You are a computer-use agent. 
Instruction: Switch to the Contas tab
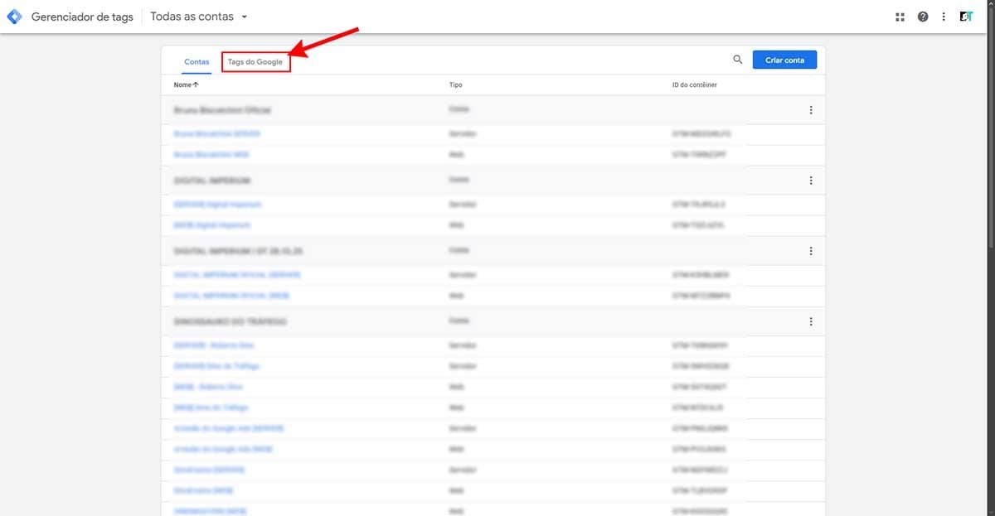pyautogui.click(x=197, y=61)
